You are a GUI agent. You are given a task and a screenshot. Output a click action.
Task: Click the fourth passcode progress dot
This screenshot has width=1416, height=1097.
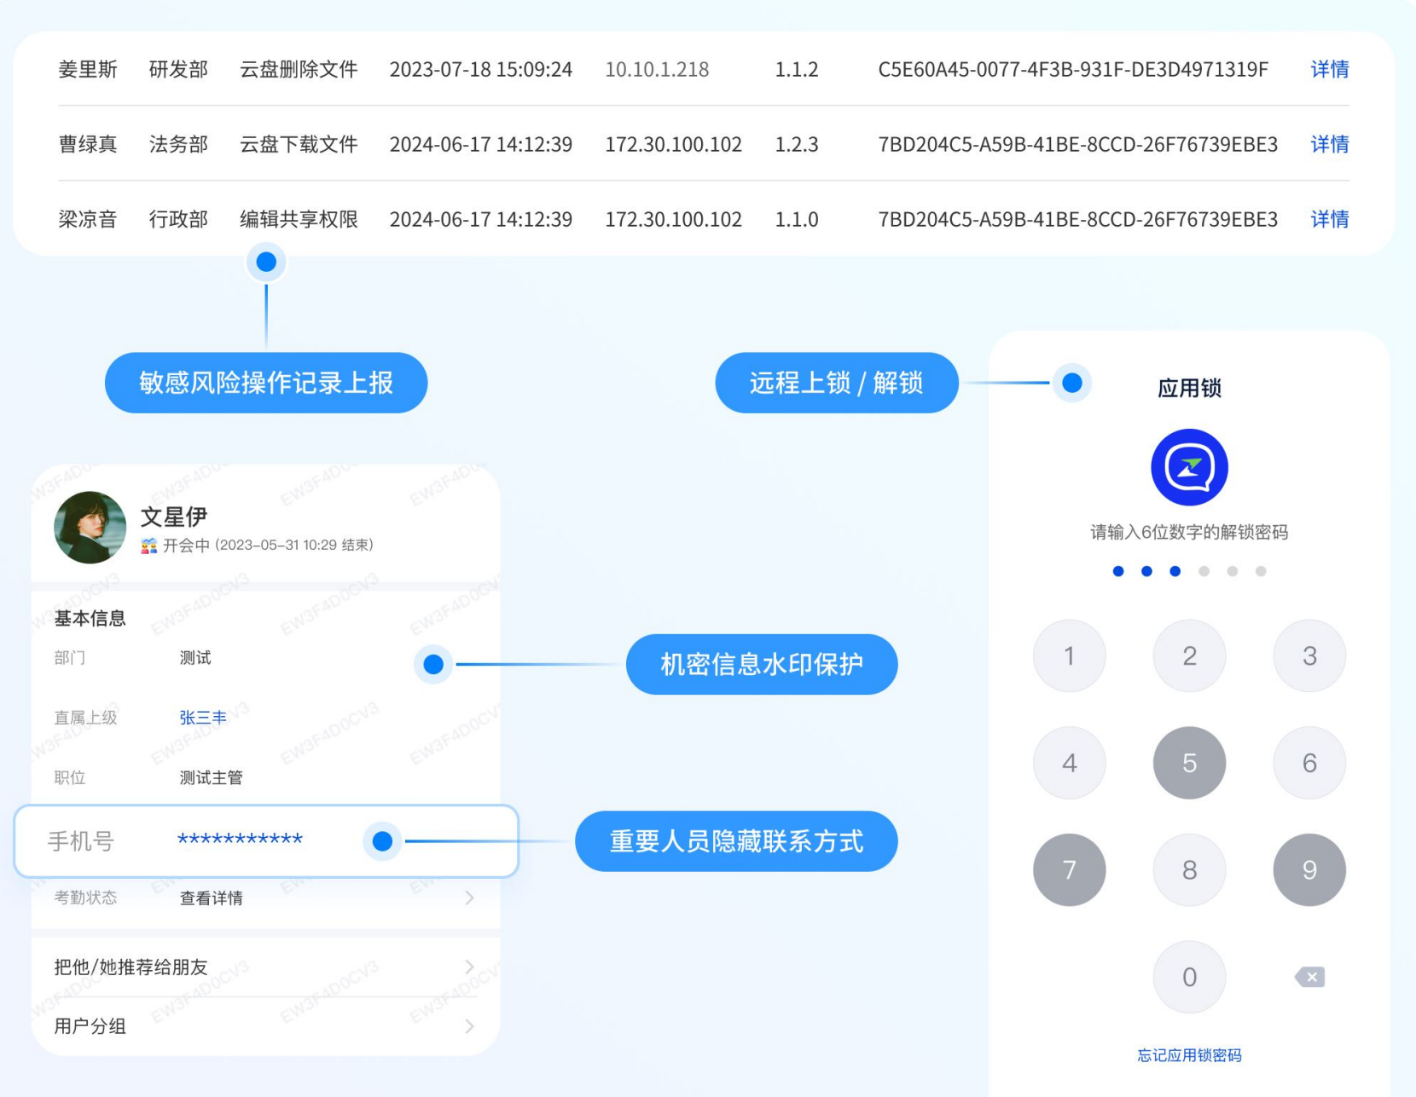point(1204,571)
